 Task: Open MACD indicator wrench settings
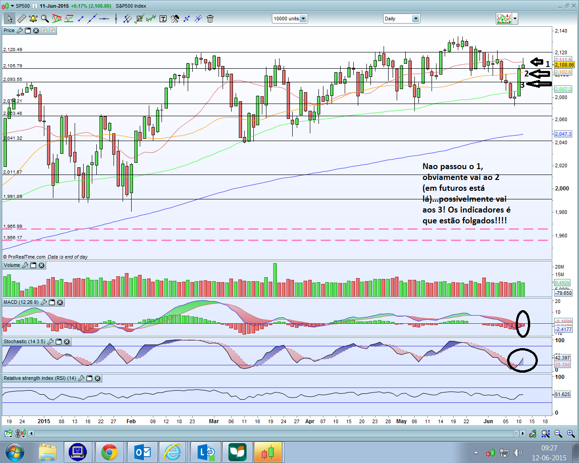[43, 302]
